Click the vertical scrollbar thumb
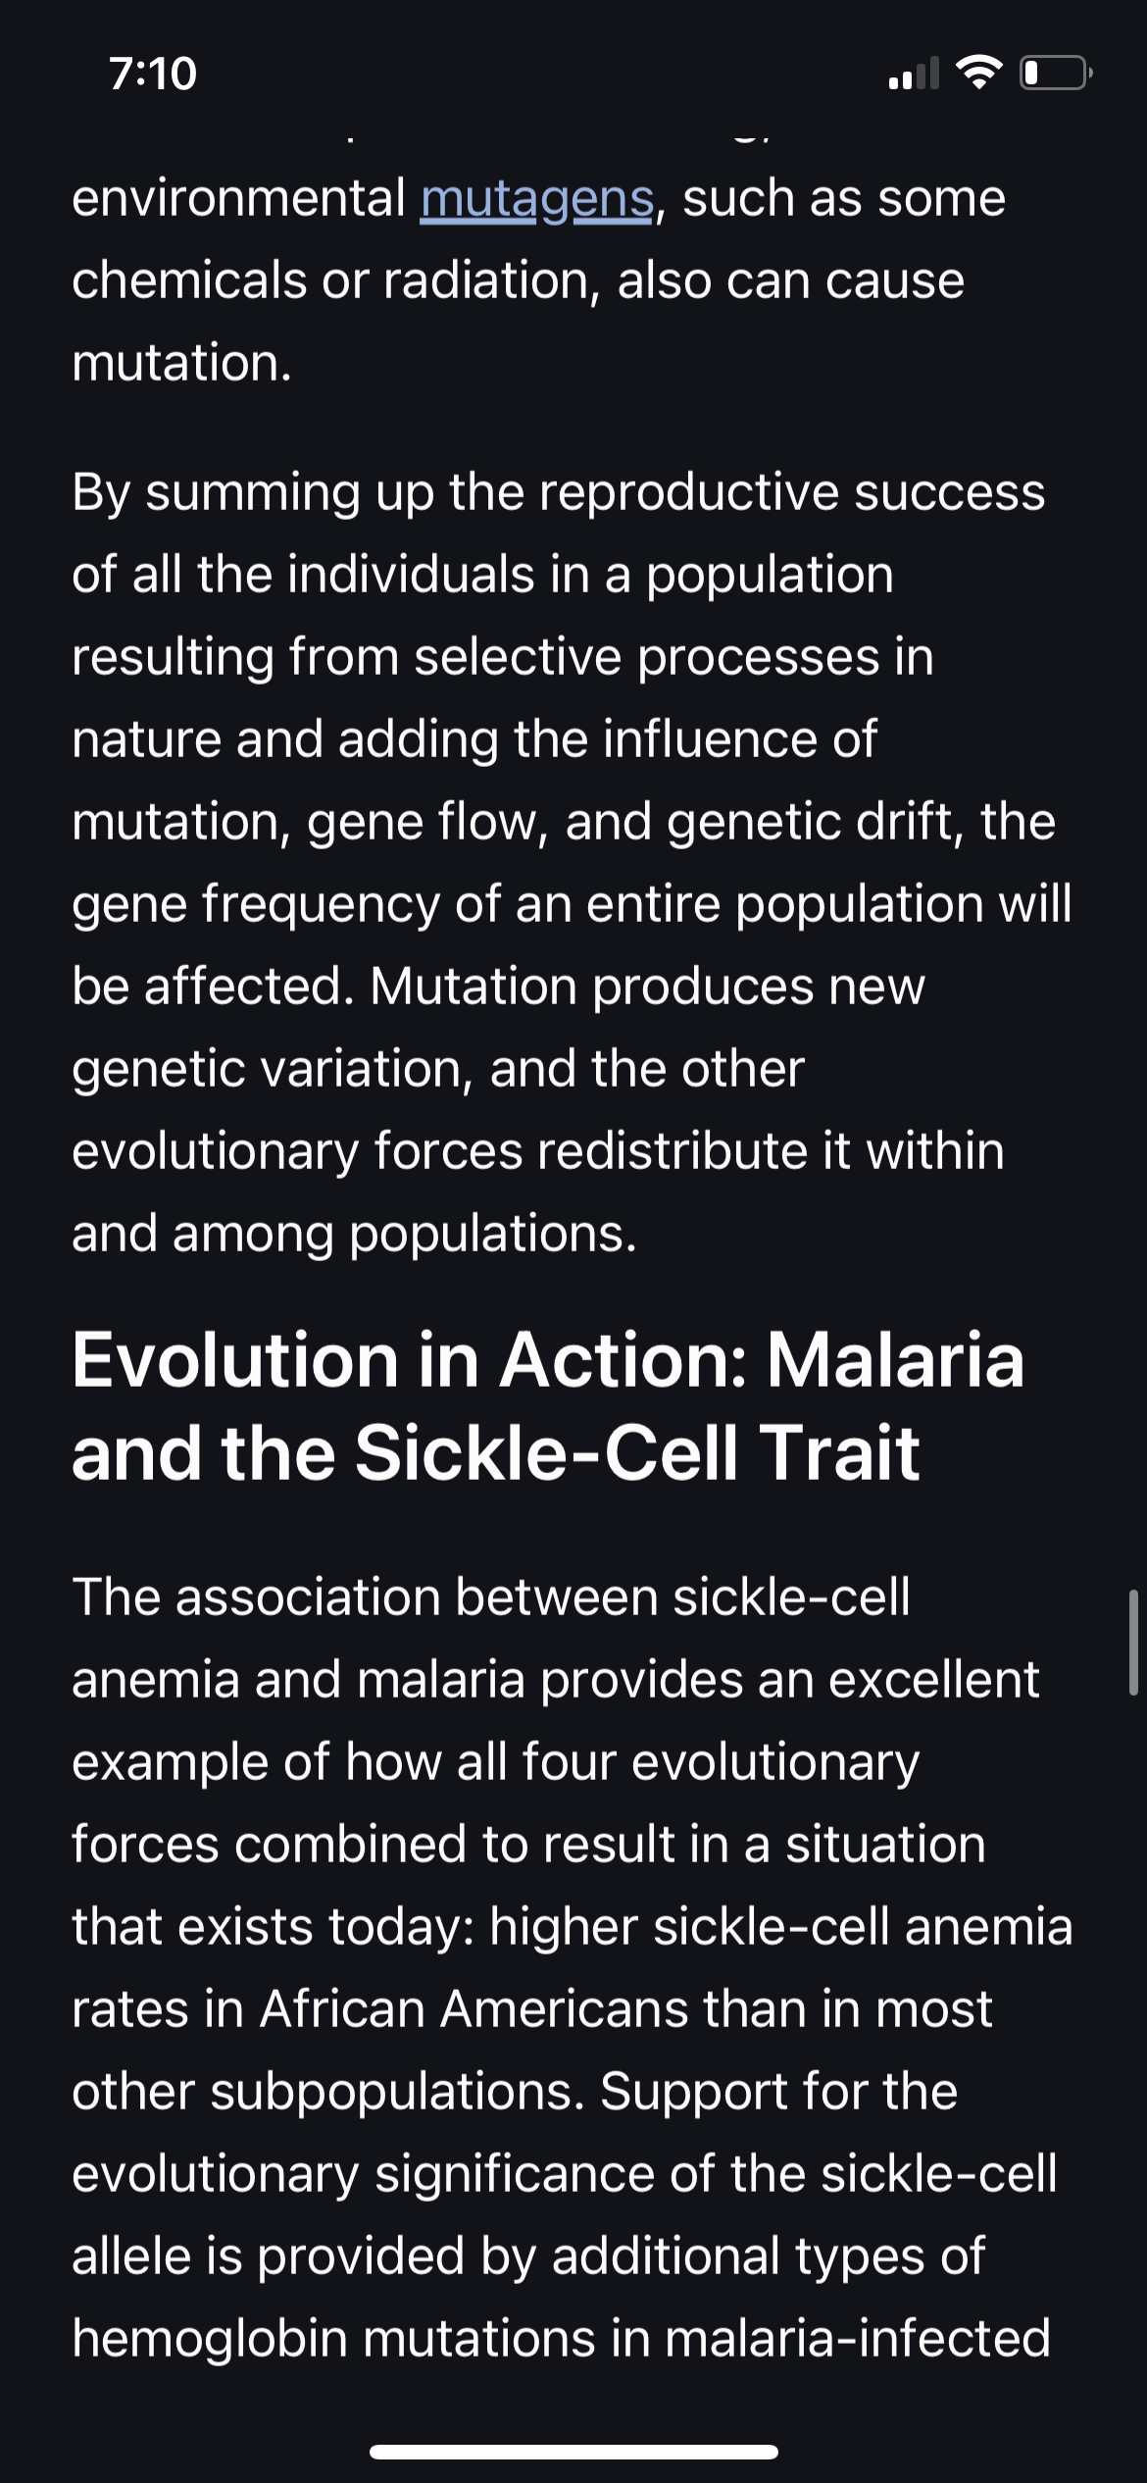 click(x=1132, y=1642)
